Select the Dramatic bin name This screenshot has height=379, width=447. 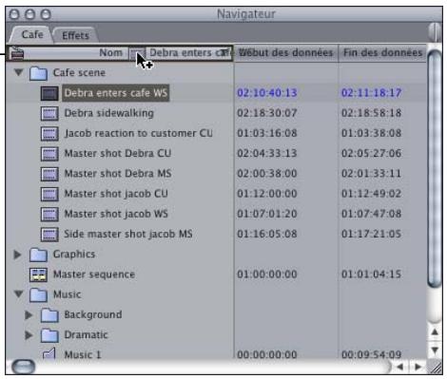click(x=86, y=335)
